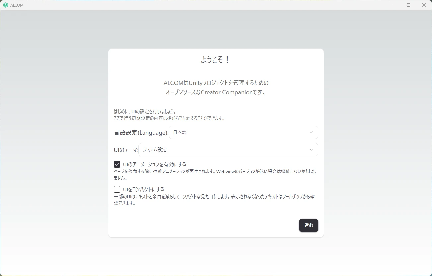
Task: Maximize the ALCOM window
Action: click(409, 5)
